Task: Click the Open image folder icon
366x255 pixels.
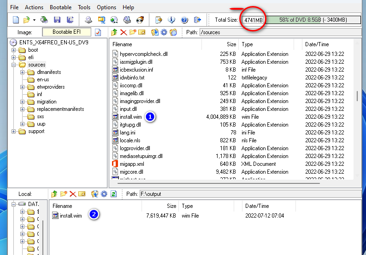Action: 27,20
